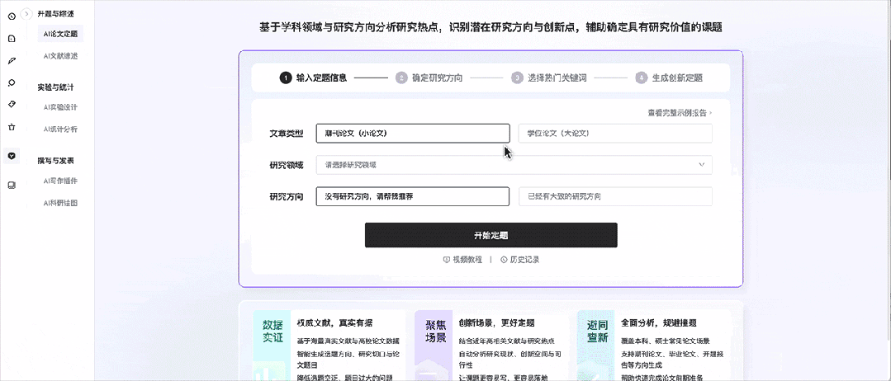
Task: Click the highlighted shield badge icon
Action: pyautogui.click(x=12, y=155)
